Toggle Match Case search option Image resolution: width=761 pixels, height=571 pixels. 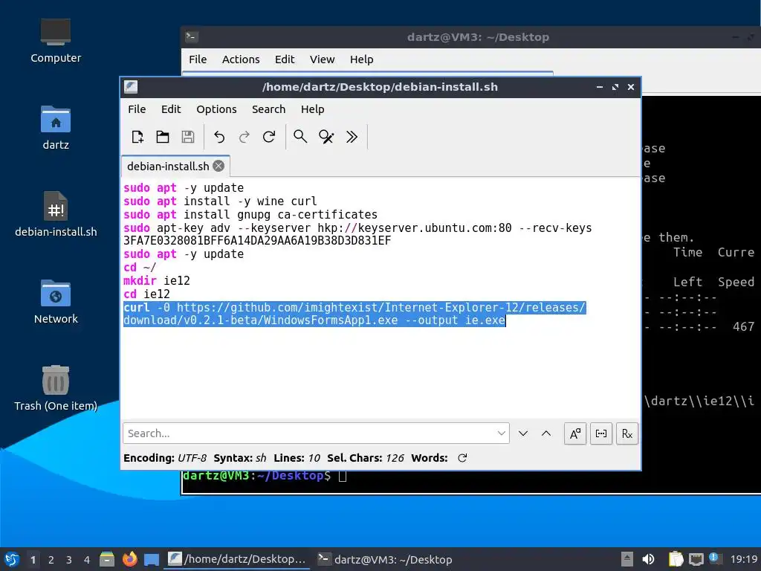pos(575,433)
